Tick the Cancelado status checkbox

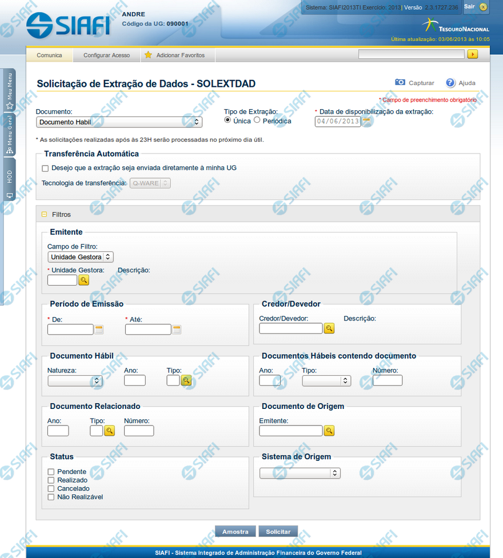(51, 489)
